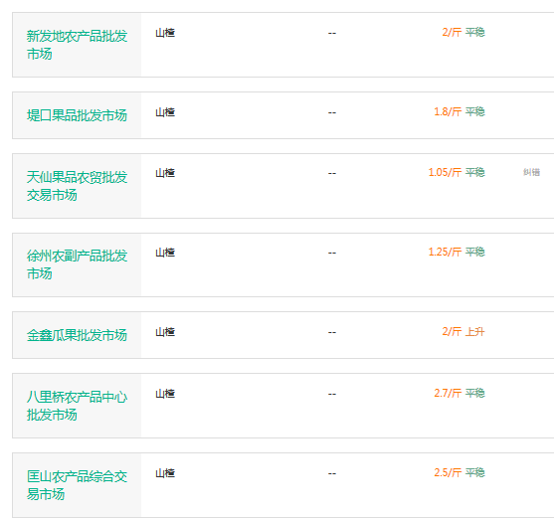Screen dimensions: 554x520
Task: Click the 2.5/斤 price for 匡山 market
Action: [x=448, y=472]
